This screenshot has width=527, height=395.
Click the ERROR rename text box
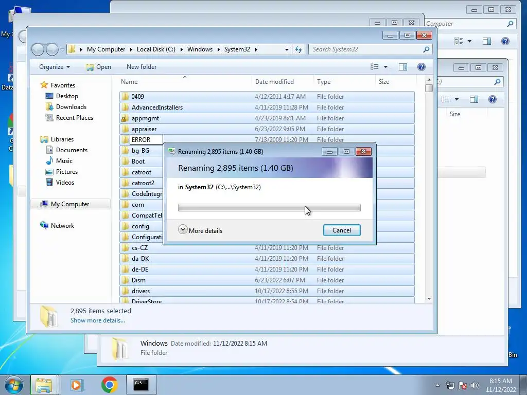pos(146,140)
